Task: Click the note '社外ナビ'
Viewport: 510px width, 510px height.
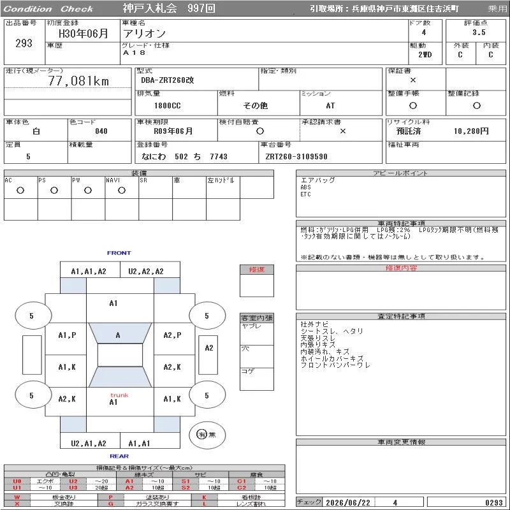Action: point(314,324)
